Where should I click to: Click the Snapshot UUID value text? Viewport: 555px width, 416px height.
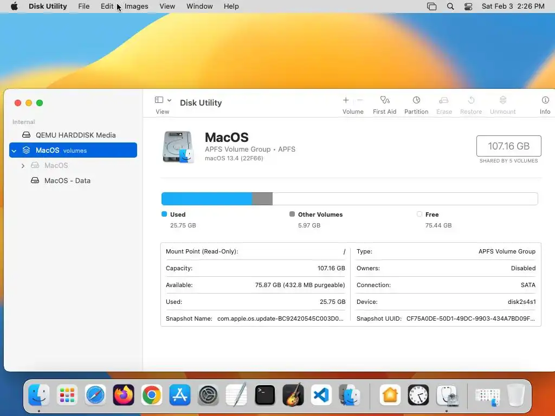click(x=471, y=318)
